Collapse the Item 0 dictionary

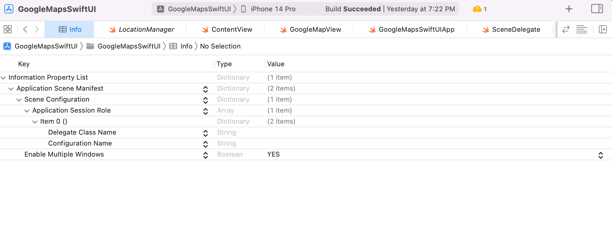click(35, 121)
